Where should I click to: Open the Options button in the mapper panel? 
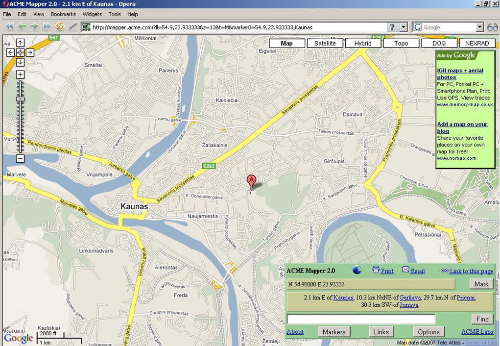(x=429, y=332)
